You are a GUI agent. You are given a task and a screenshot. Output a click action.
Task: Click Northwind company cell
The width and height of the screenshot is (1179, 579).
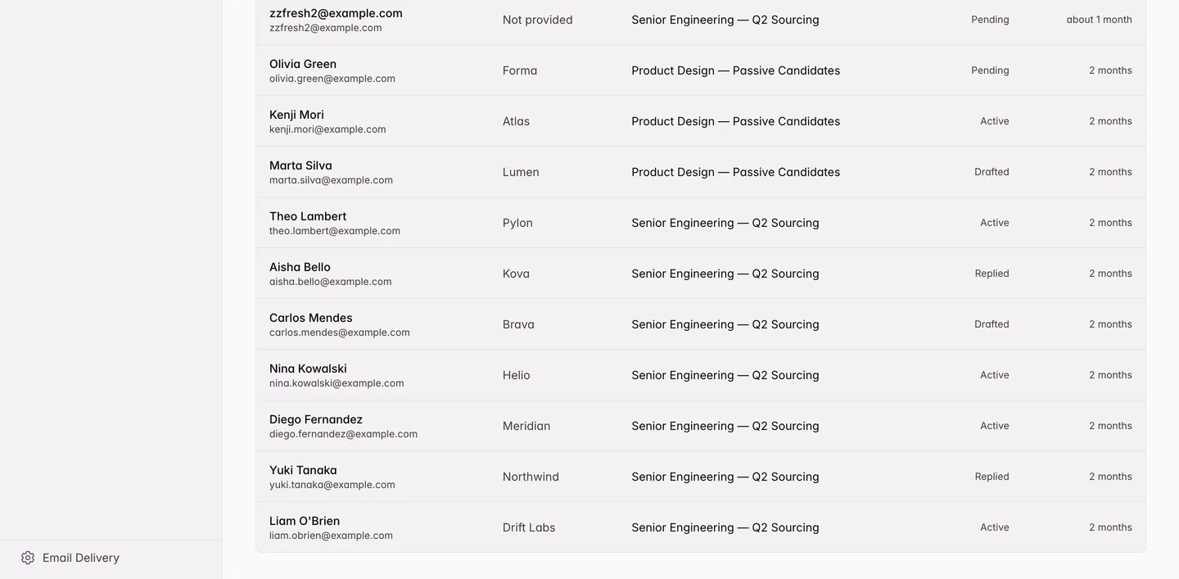[531, 477]
